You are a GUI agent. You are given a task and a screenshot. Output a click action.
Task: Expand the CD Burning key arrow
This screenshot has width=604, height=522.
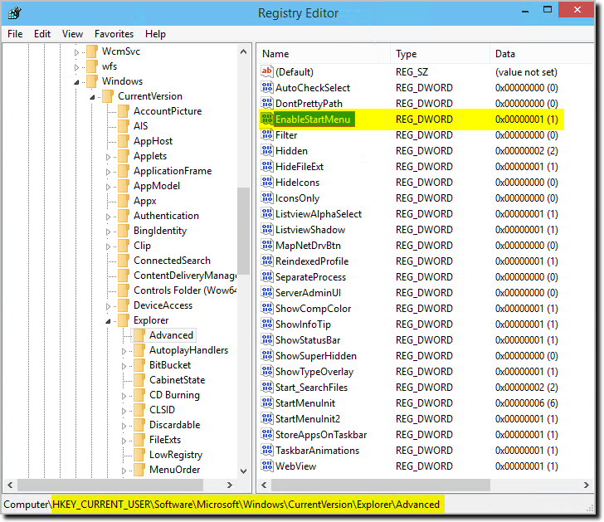click(x=124, y=396)
